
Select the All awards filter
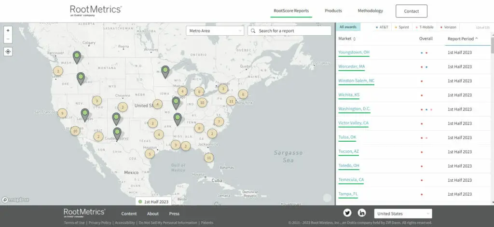348,27
